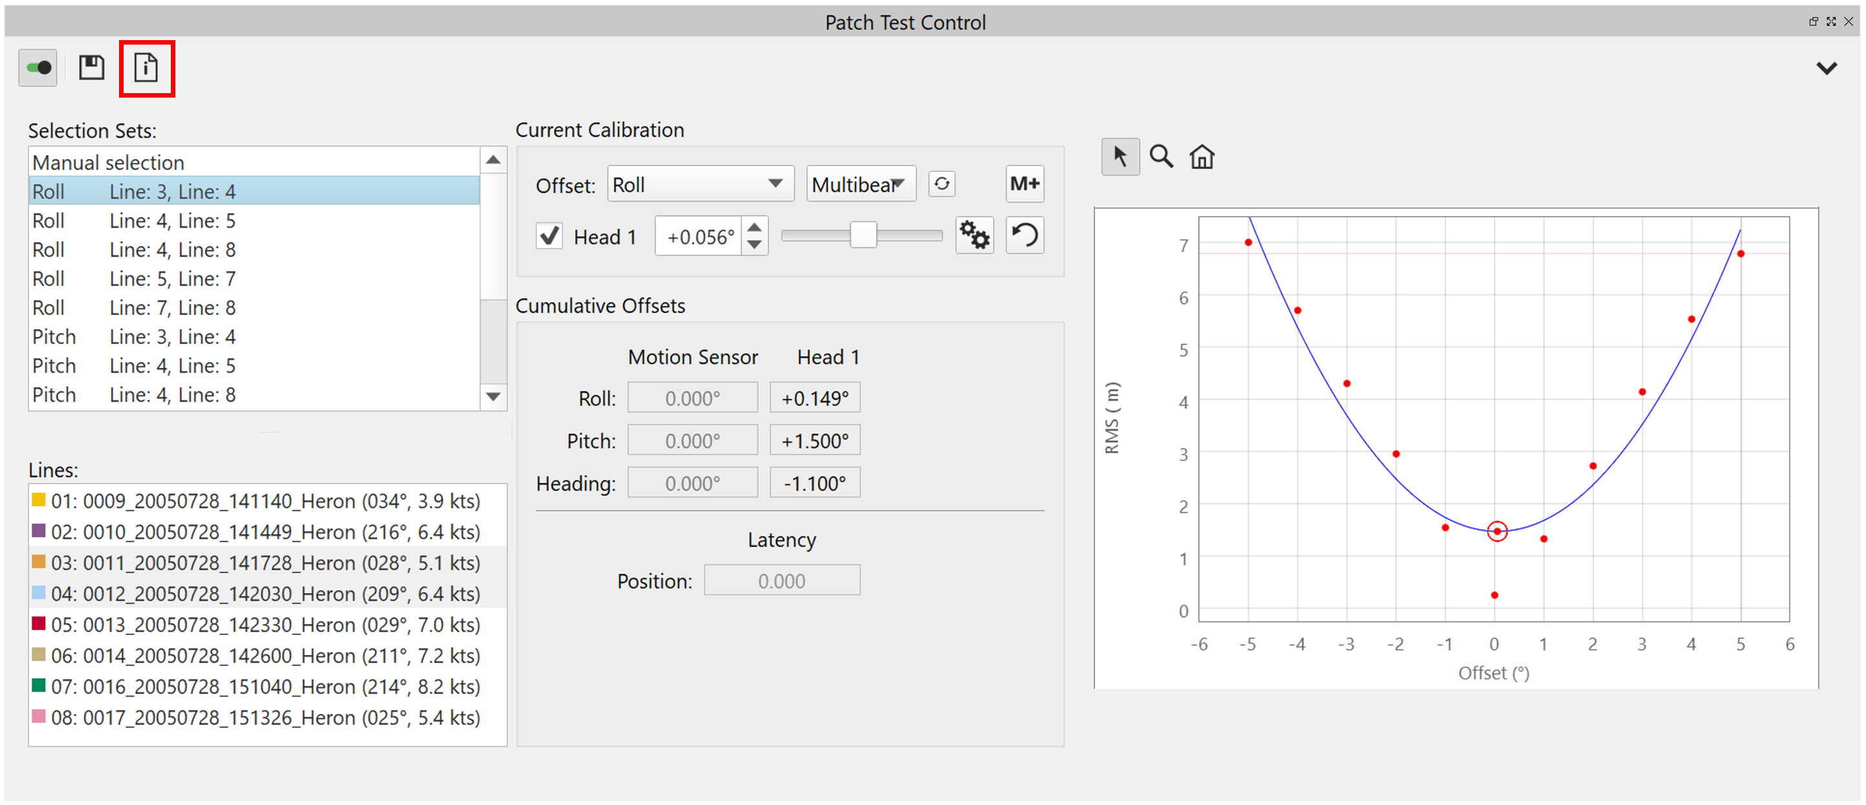Viewport: 1866px width, 805px height.
Task: Expand the top-right chevron menu
Action: [x=1826, y=68]
